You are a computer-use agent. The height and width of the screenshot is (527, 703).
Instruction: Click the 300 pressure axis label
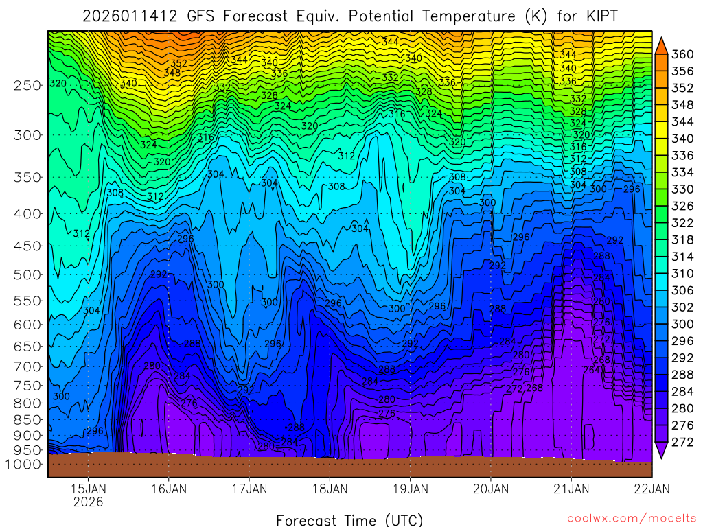27,135
